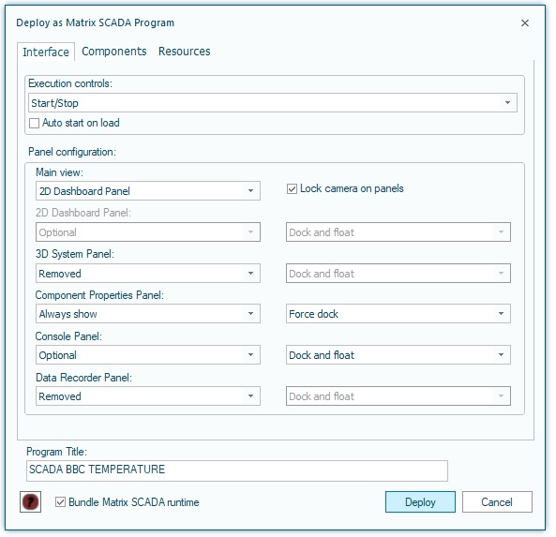Toggle Bundle Matrix SCADA runtime checkbox
The image size is (556, 537).
[x=60, y=502]
